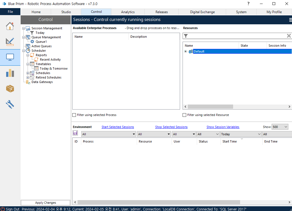Viewport: 292px width, 211px height.
Task: Click the Session Management tree icon
Action: 28,28
